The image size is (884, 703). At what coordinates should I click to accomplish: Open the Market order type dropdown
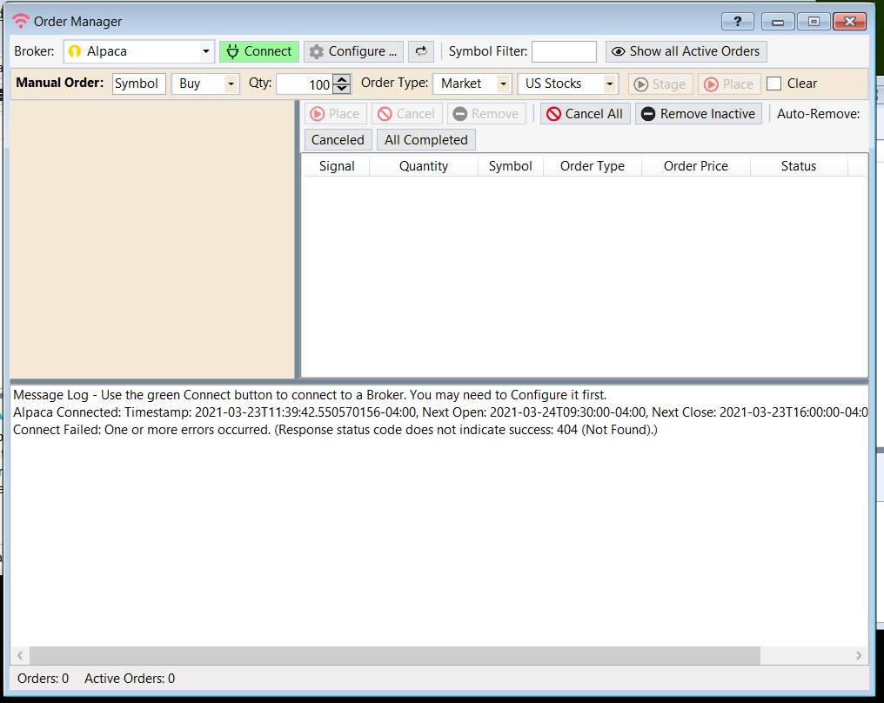point(472,84)
